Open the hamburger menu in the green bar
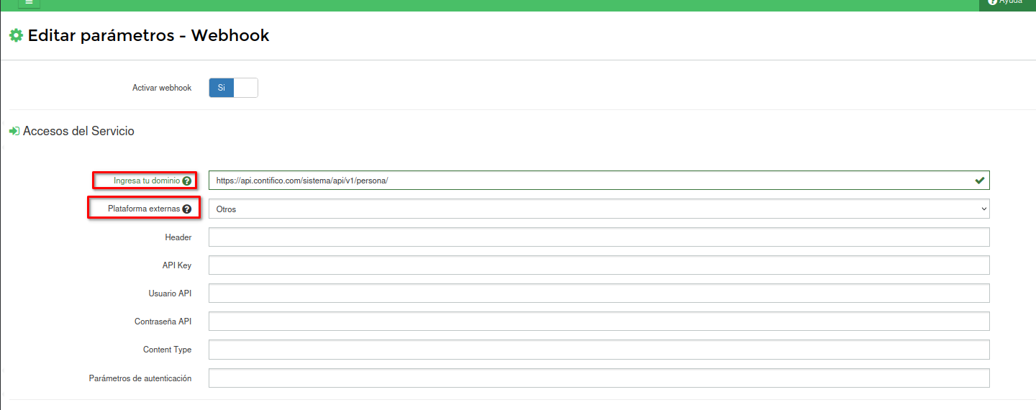 point(29,3)
